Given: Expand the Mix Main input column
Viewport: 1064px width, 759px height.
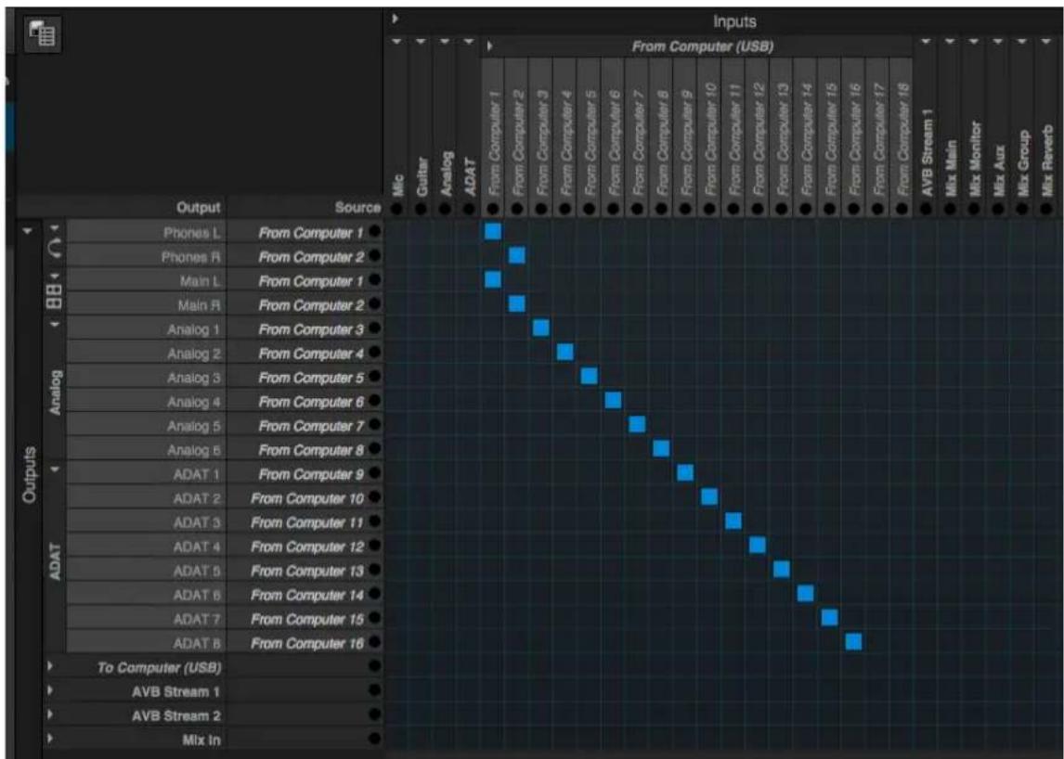Looking at the screenshot, I should click(x=950, y=42).
